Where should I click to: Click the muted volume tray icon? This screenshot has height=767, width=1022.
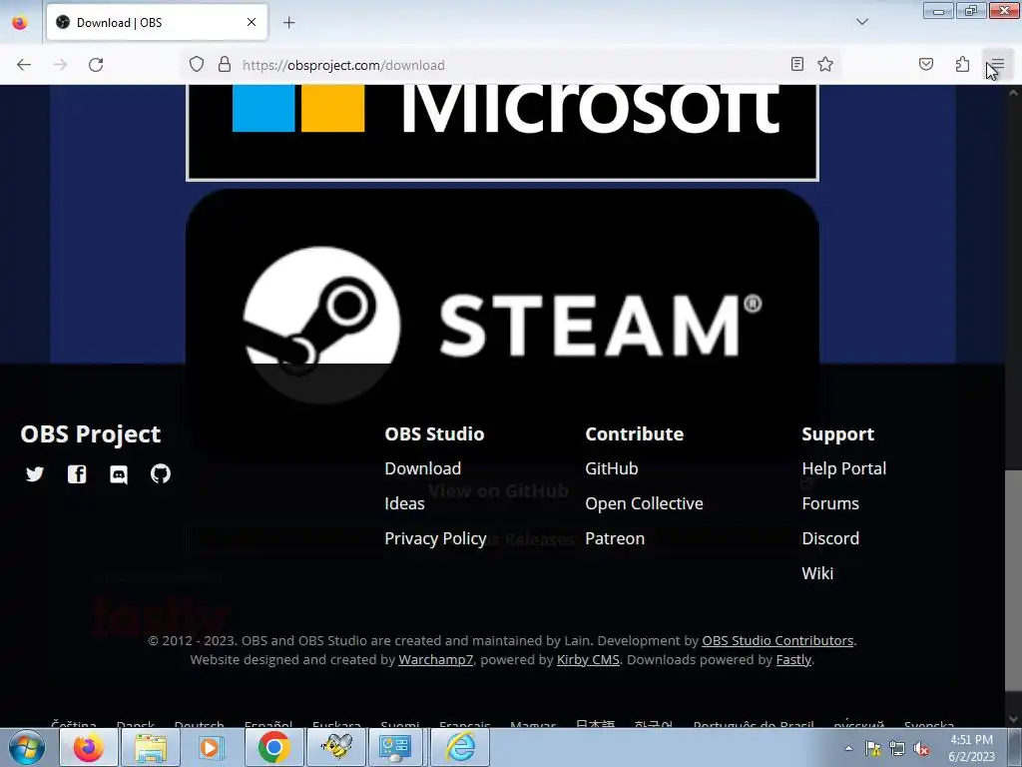(x=921, y=749)
